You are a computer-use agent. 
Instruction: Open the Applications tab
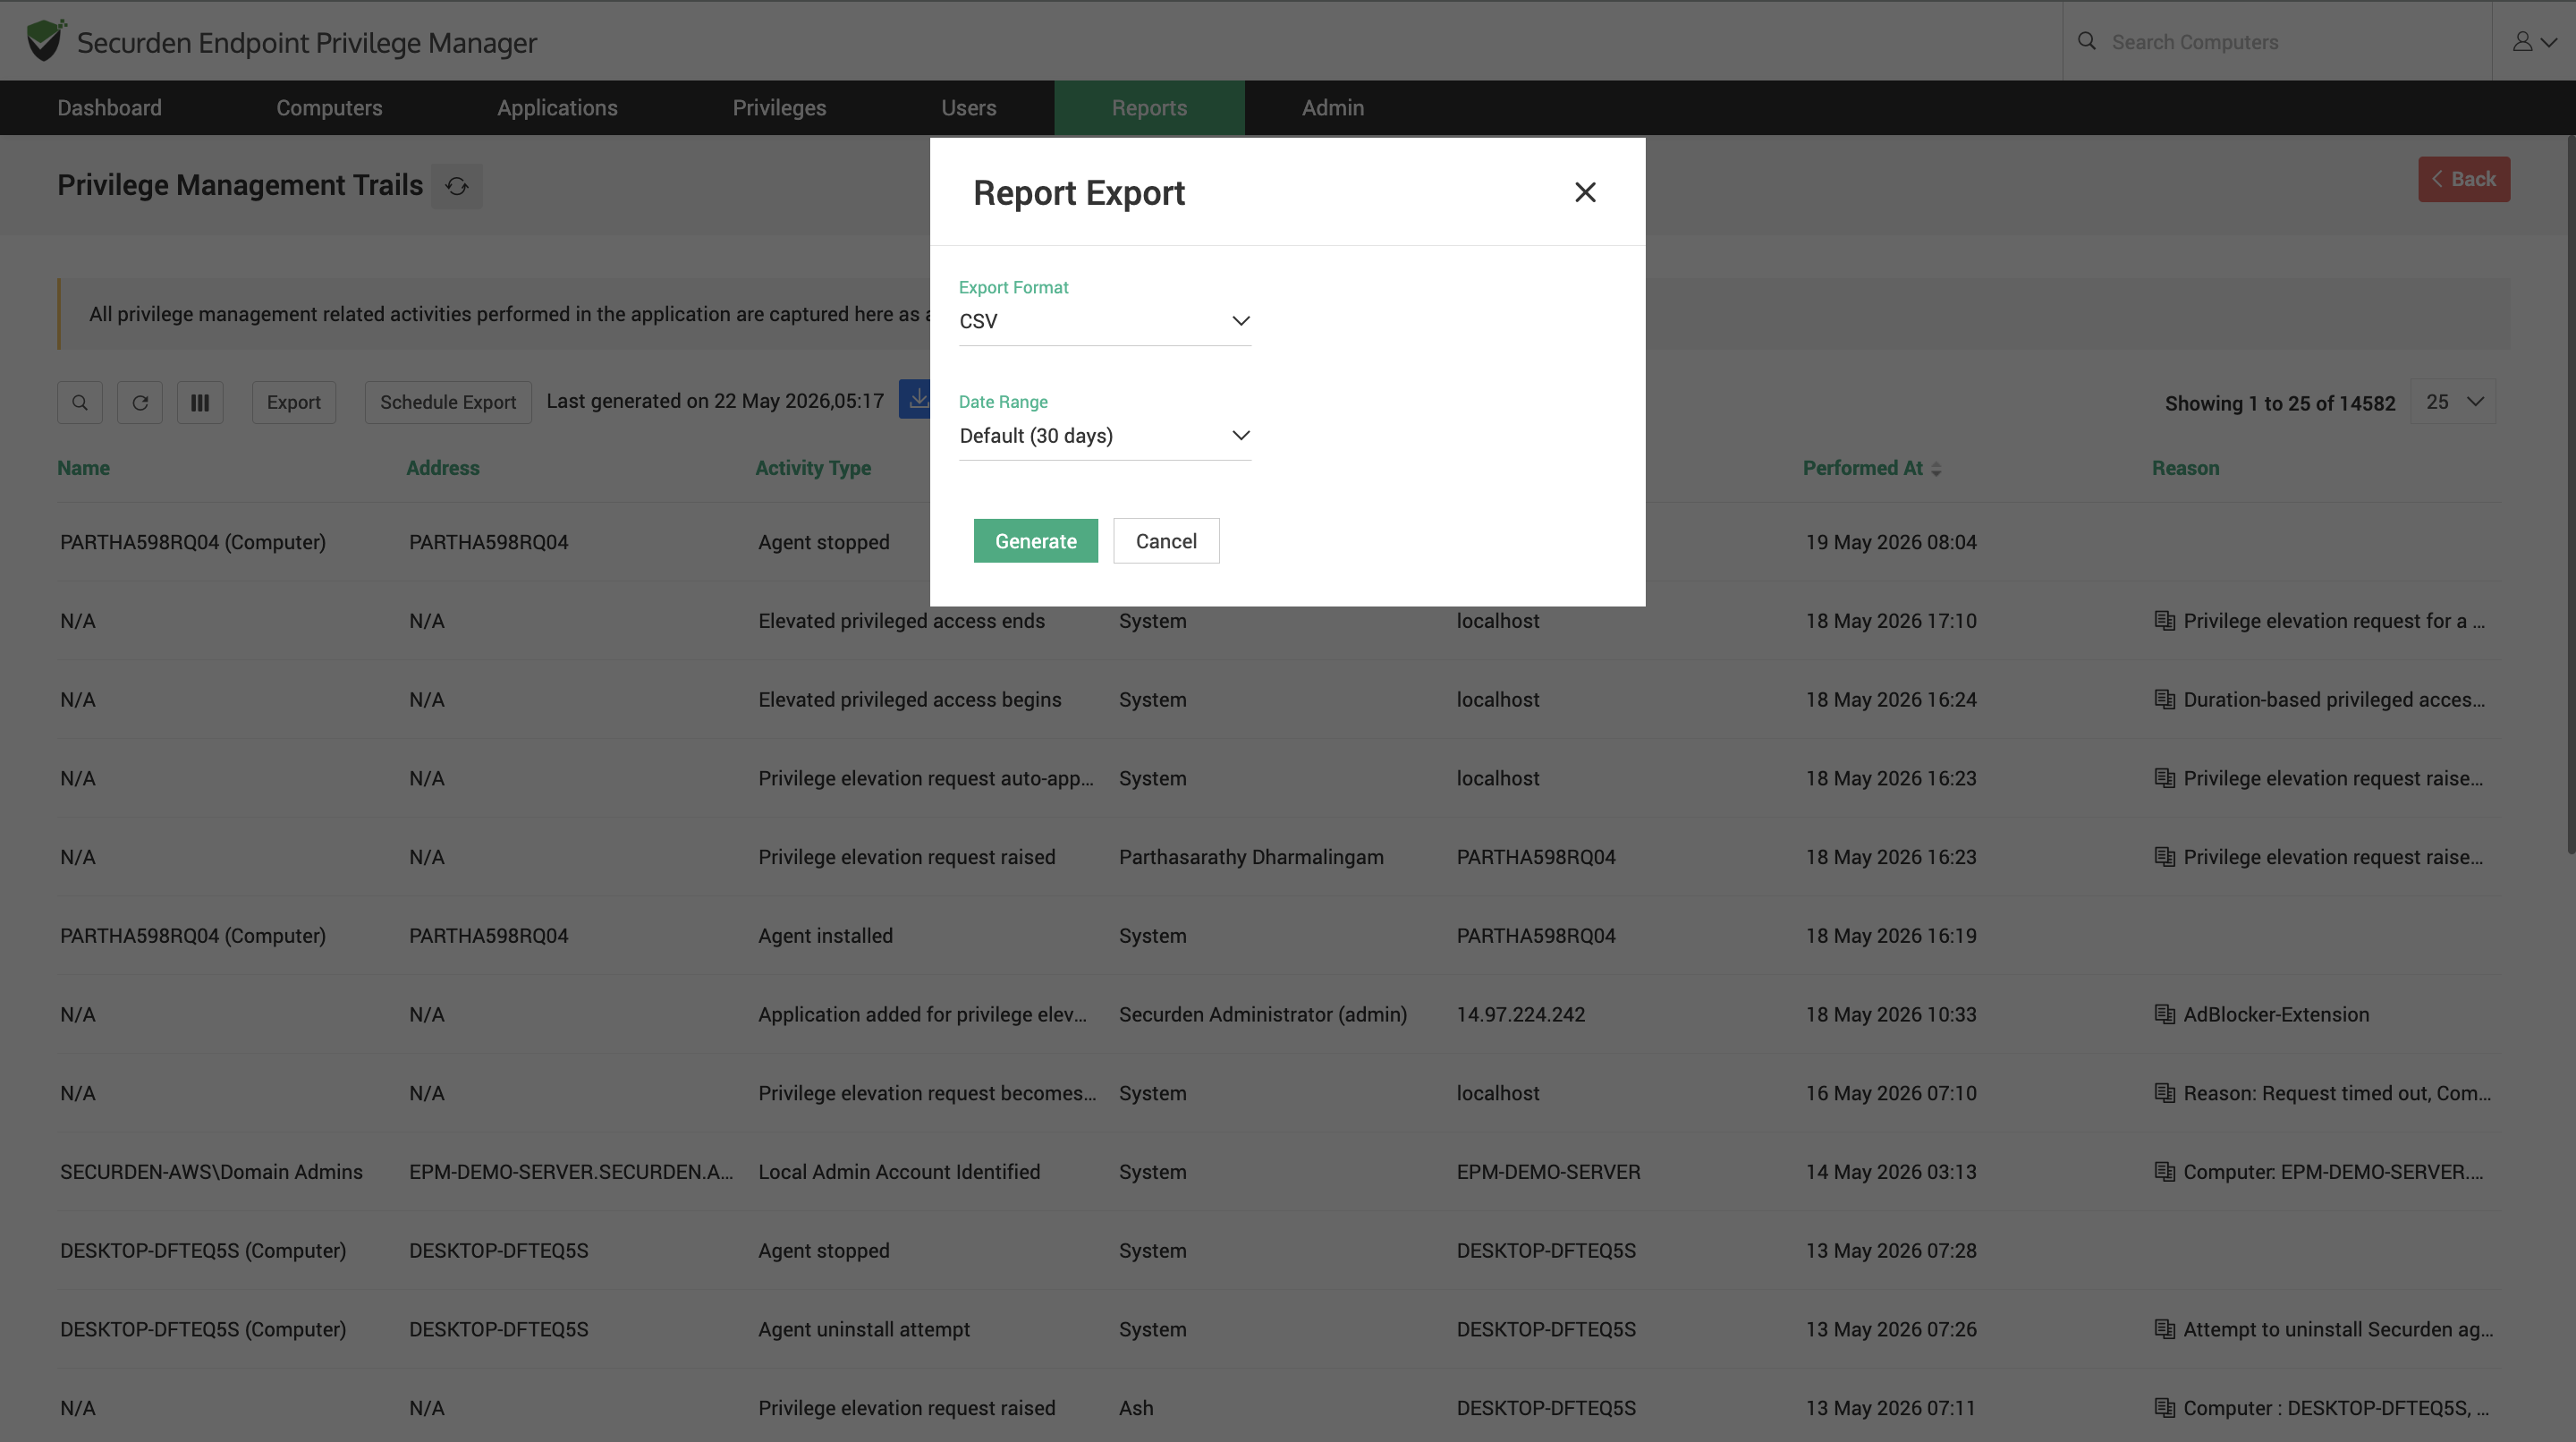pyautogui.click(x=557, y=107)
